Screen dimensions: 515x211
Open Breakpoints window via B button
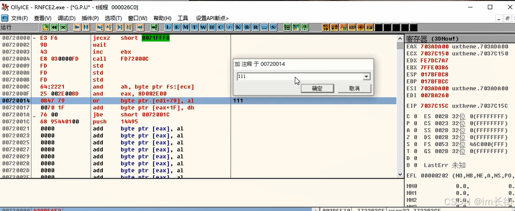[247, 27]
